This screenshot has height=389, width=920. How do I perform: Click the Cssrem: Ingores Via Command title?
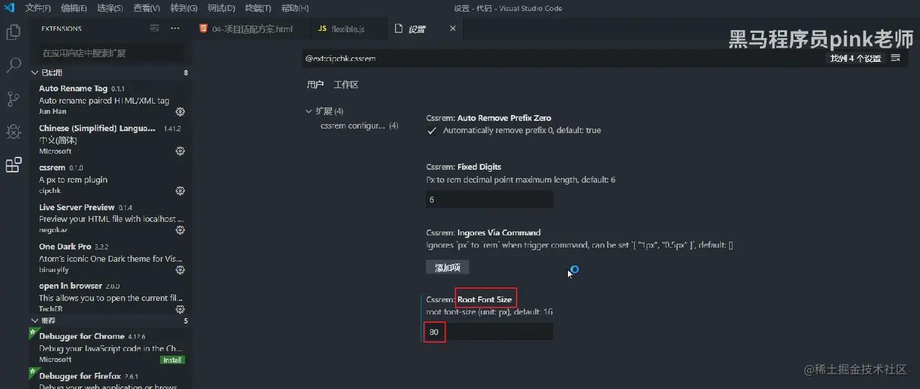point(483,233)
